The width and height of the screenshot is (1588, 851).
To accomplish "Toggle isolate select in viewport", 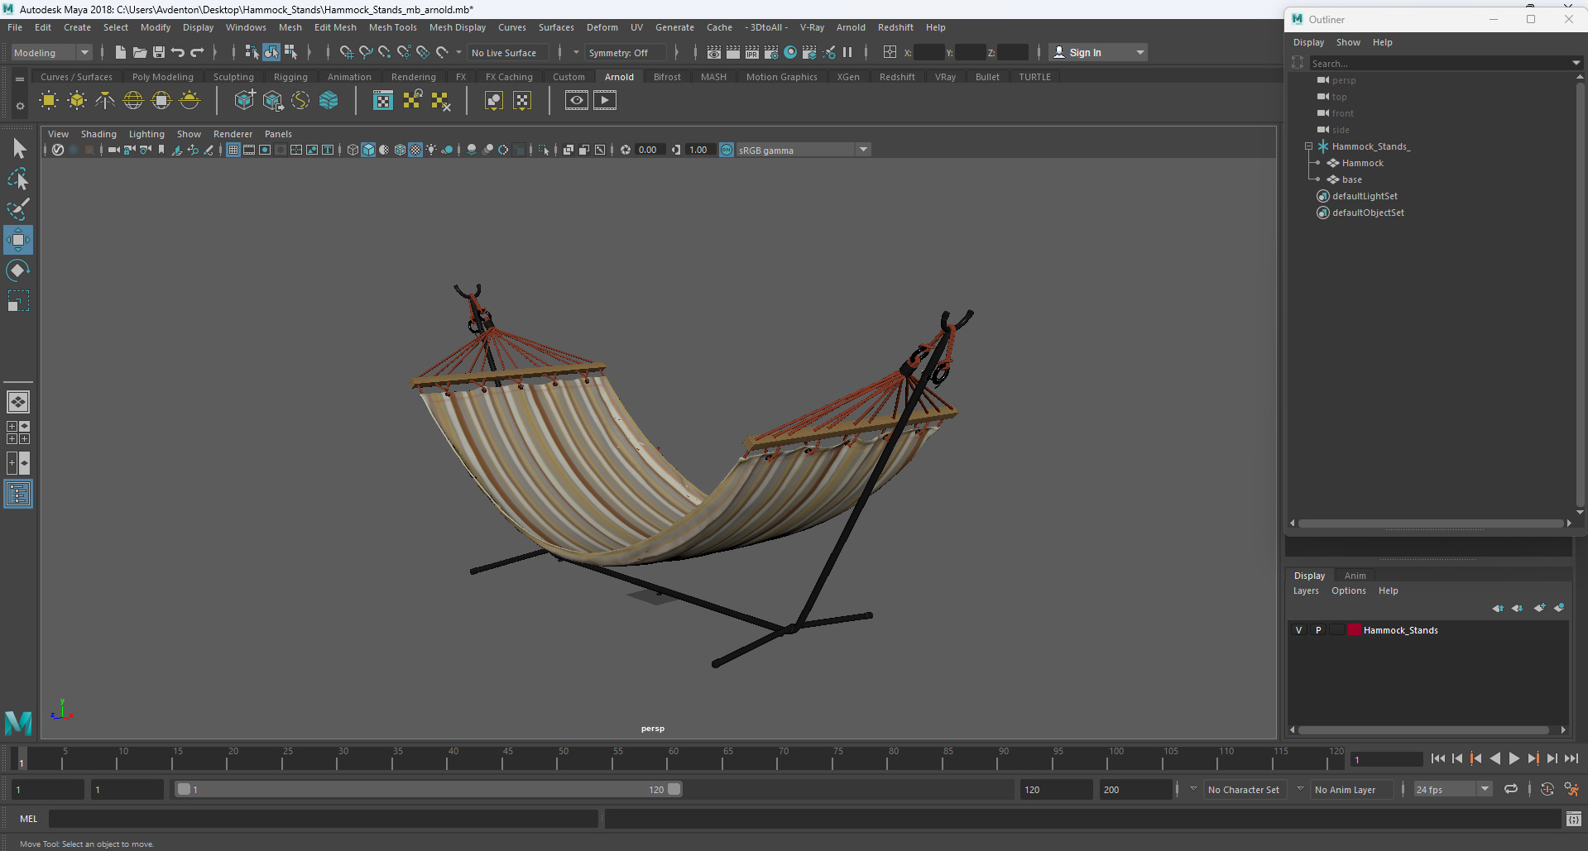I will (543, 150).
